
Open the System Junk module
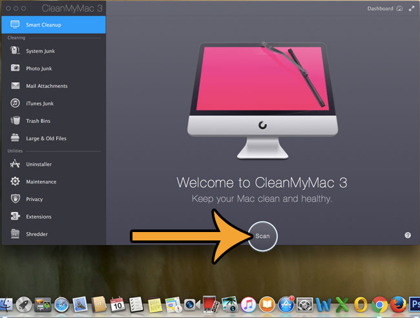click(54, 51)
